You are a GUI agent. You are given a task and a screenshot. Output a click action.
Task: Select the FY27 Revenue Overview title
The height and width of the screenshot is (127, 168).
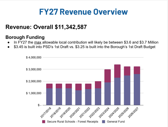pyautogui.click(x=84, y=12)
